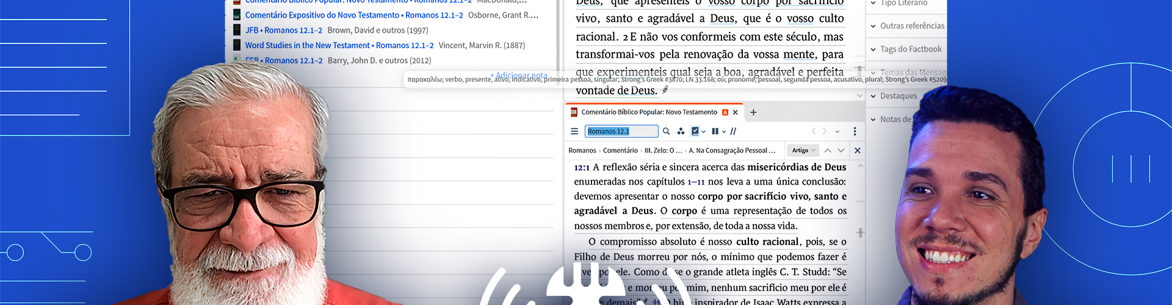Open JFB Romanos 12.1–2 link

(x=284, y=30)
